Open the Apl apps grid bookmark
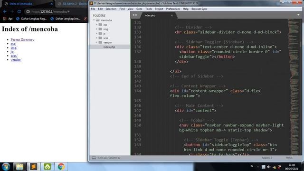The width and height of the screenshot is (304, 171). 8,19
